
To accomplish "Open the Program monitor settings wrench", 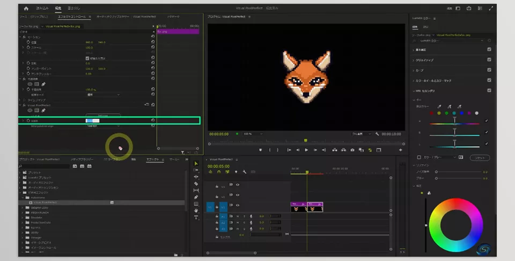I will [x=377, y=134].
